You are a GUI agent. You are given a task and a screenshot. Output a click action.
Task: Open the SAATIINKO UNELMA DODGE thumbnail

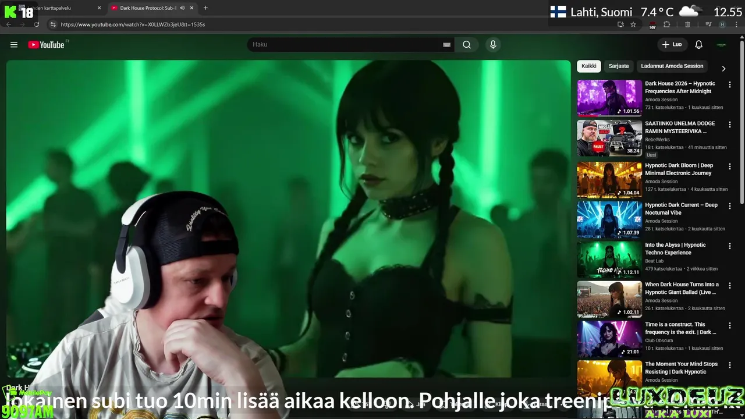609,138
